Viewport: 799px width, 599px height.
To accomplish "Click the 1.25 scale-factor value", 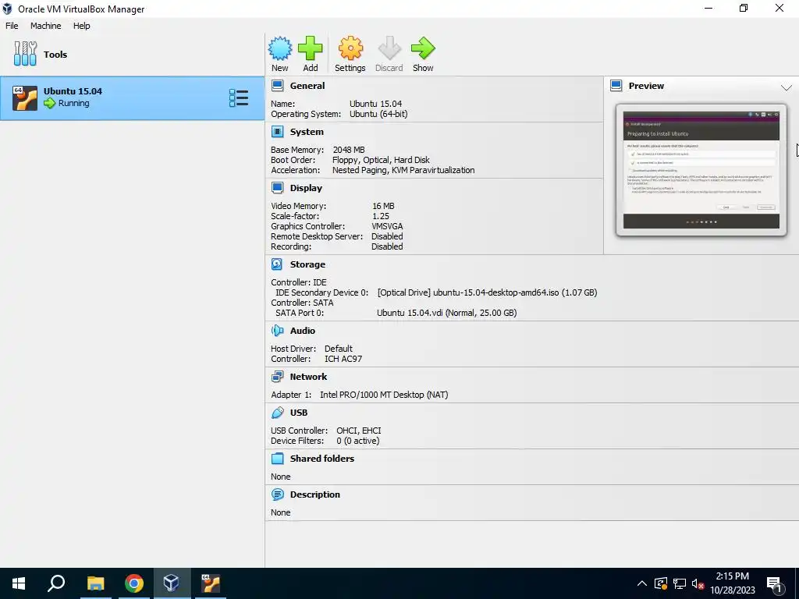I will tap(381, 216).
